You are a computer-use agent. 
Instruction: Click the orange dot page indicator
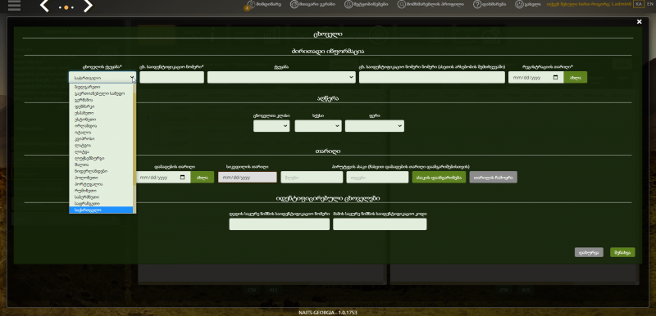click(66, 7)
